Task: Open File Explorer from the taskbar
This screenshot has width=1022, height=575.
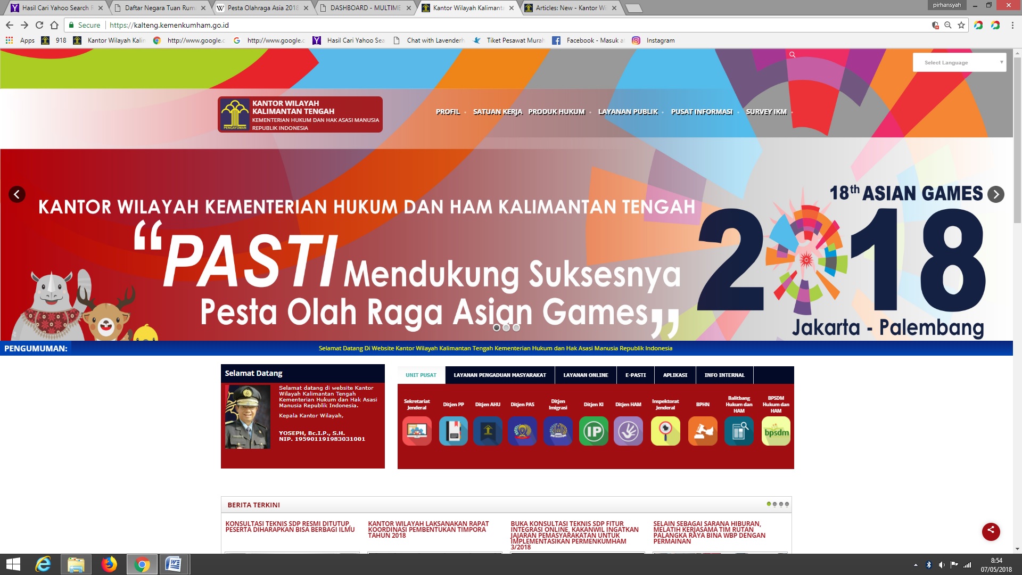Action: [x=76, y=564]
